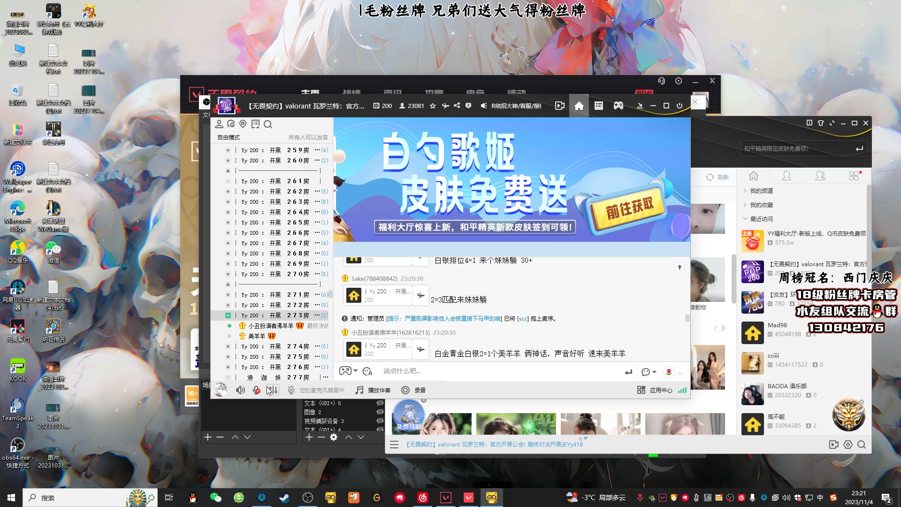Expand the 开黑 262房 channel row
The width and height of the screenshot is (901, 507).
click(x=228, y=192)
